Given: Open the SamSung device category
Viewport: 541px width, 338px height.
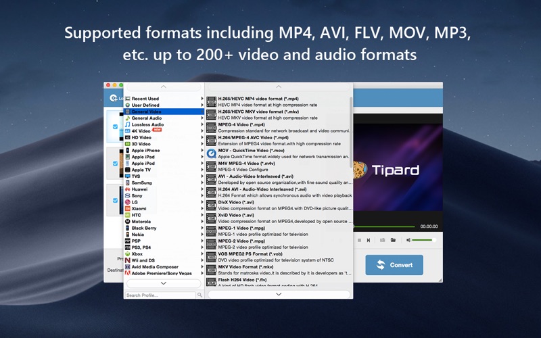Looking at the screenshot, I should tap(164, 183).
